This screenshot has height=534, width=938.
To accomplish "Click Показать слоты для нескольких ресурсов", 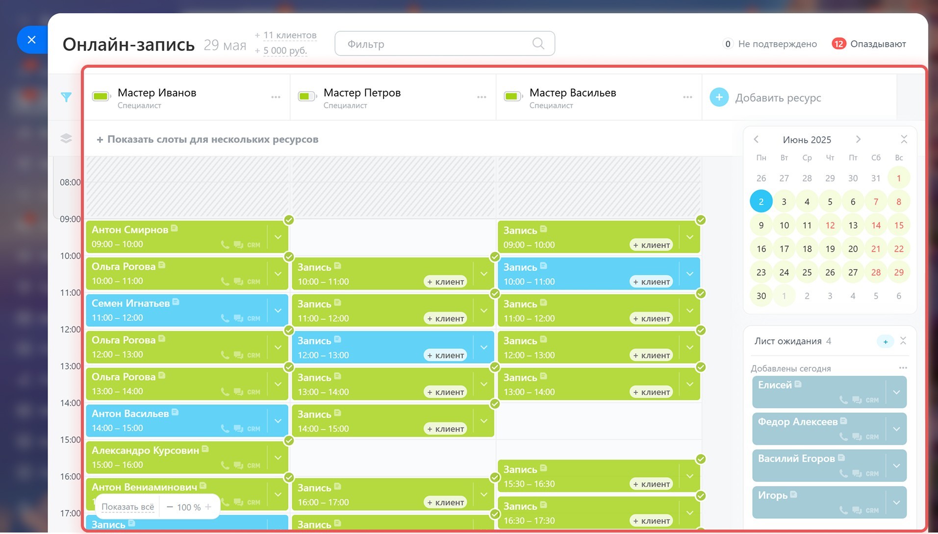I will (207, 139).
